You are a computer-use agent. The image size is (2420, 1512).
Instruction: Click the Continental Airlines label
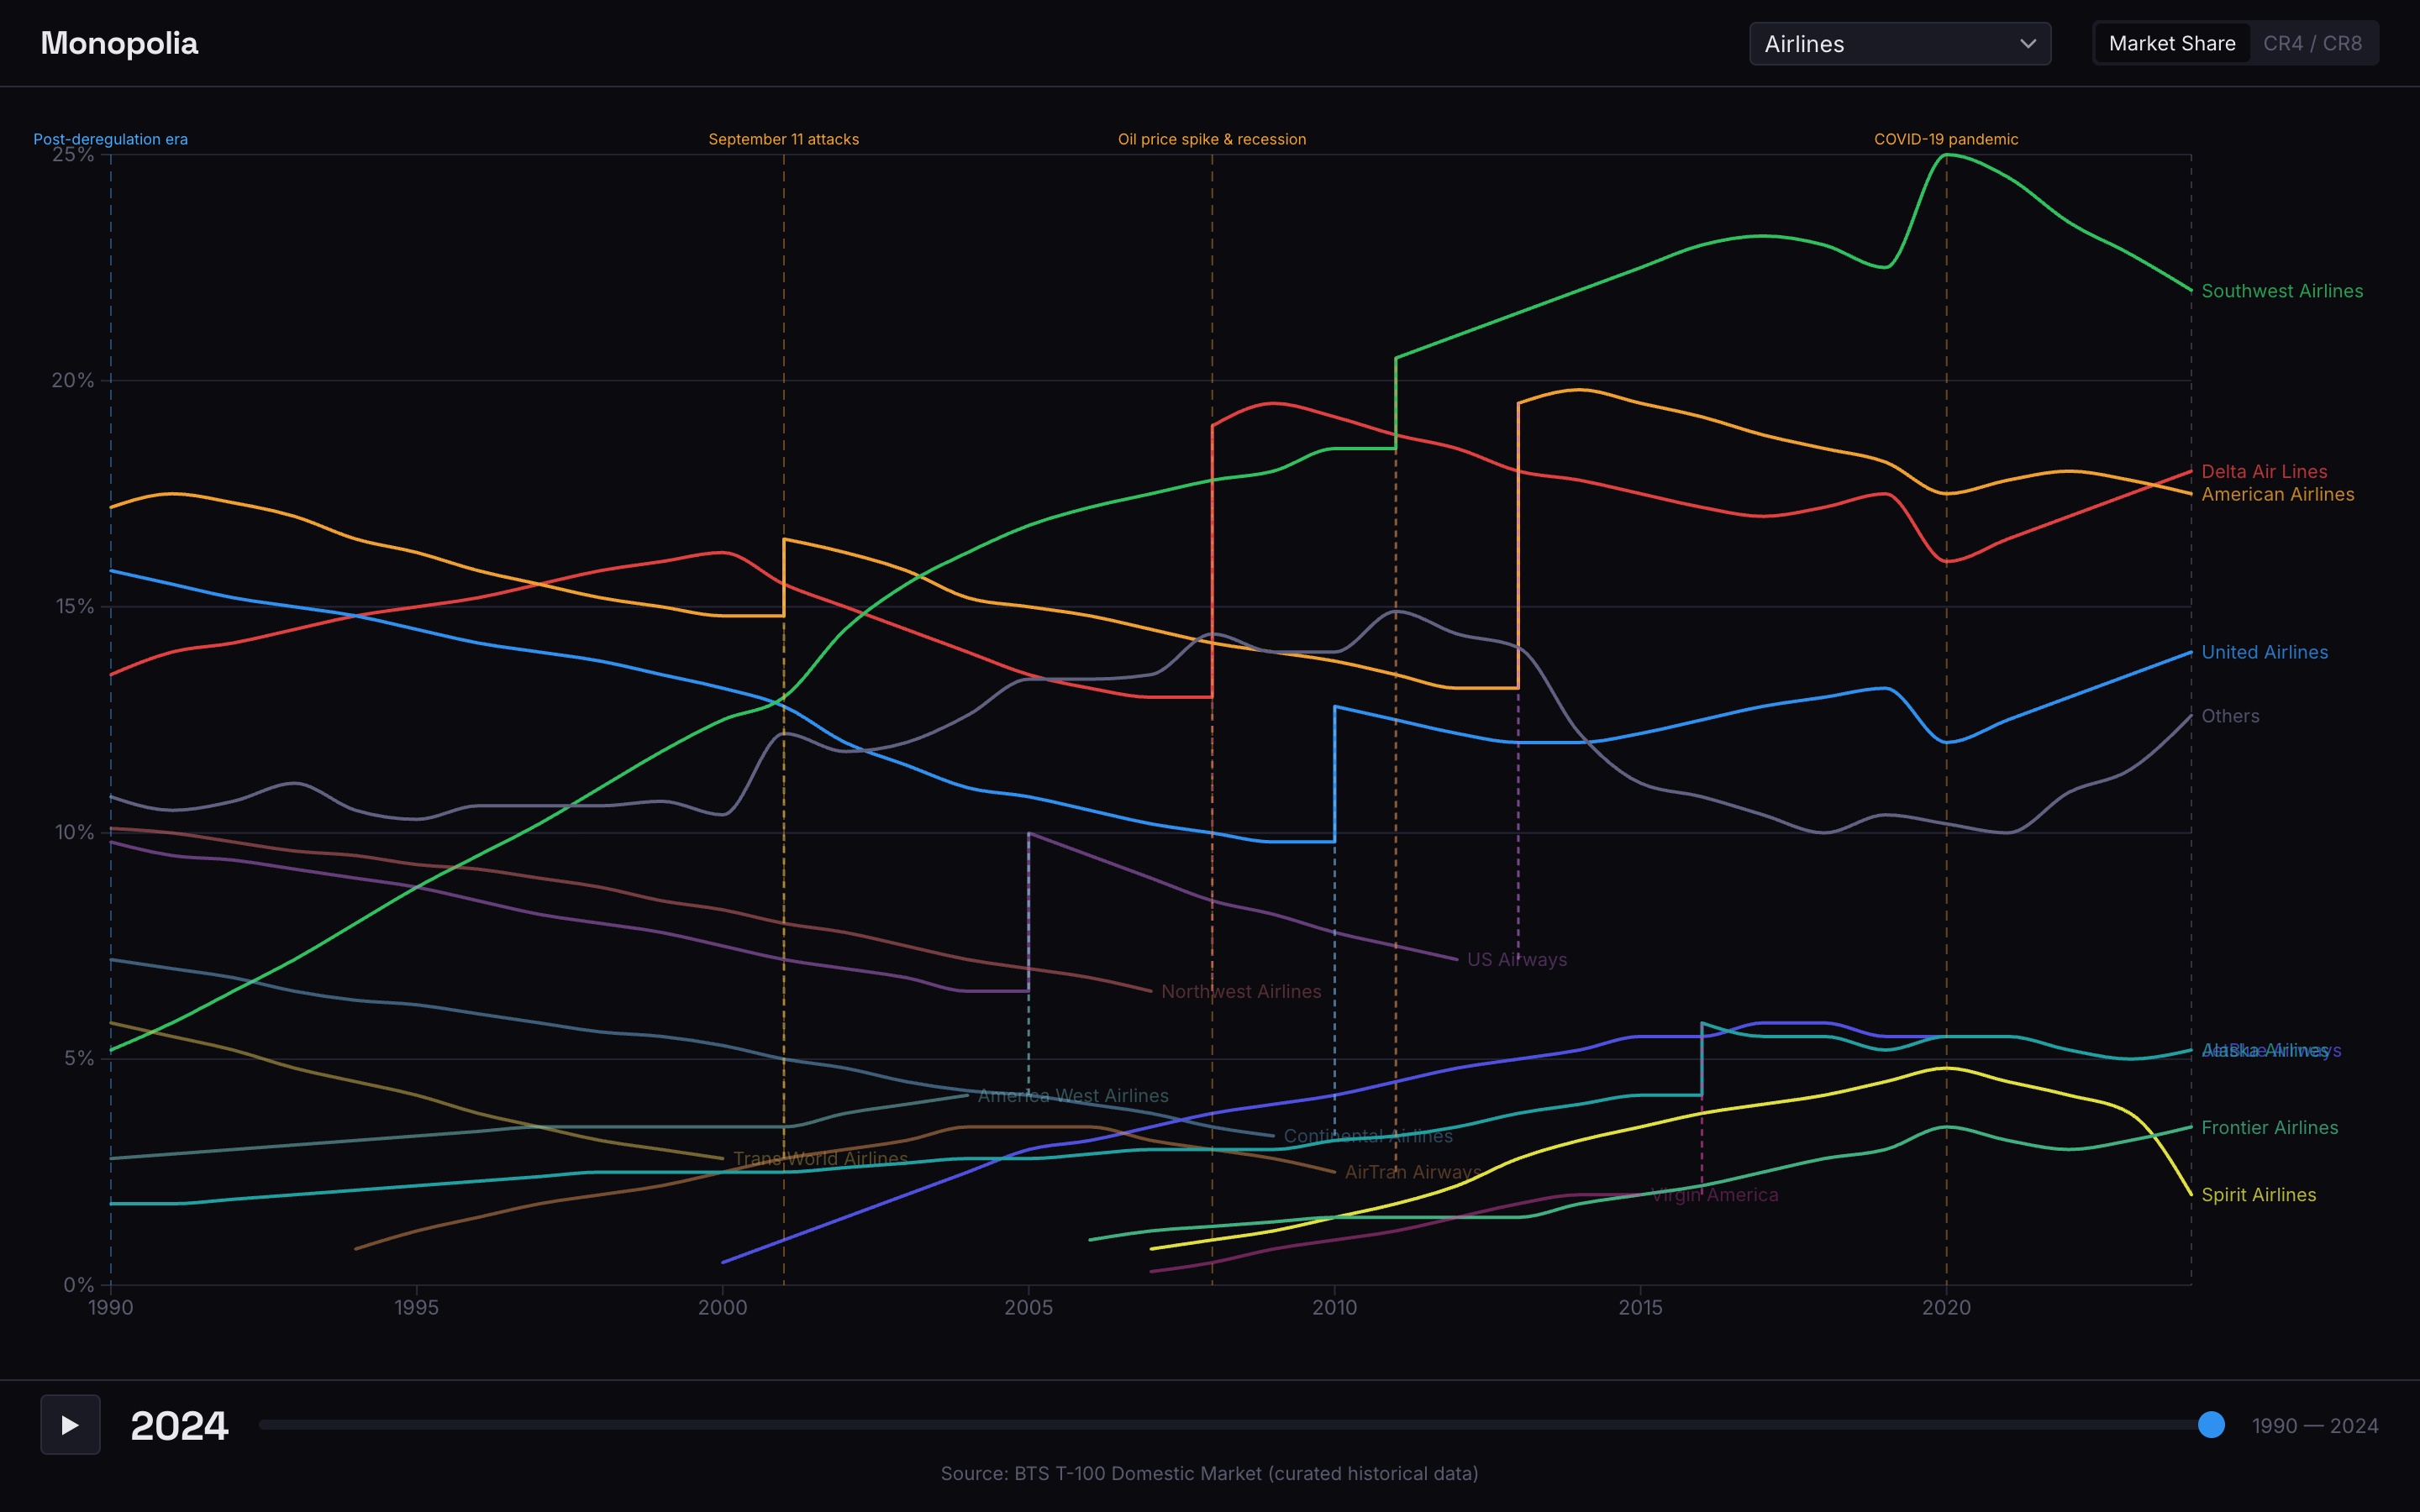coord(1368,1136)
